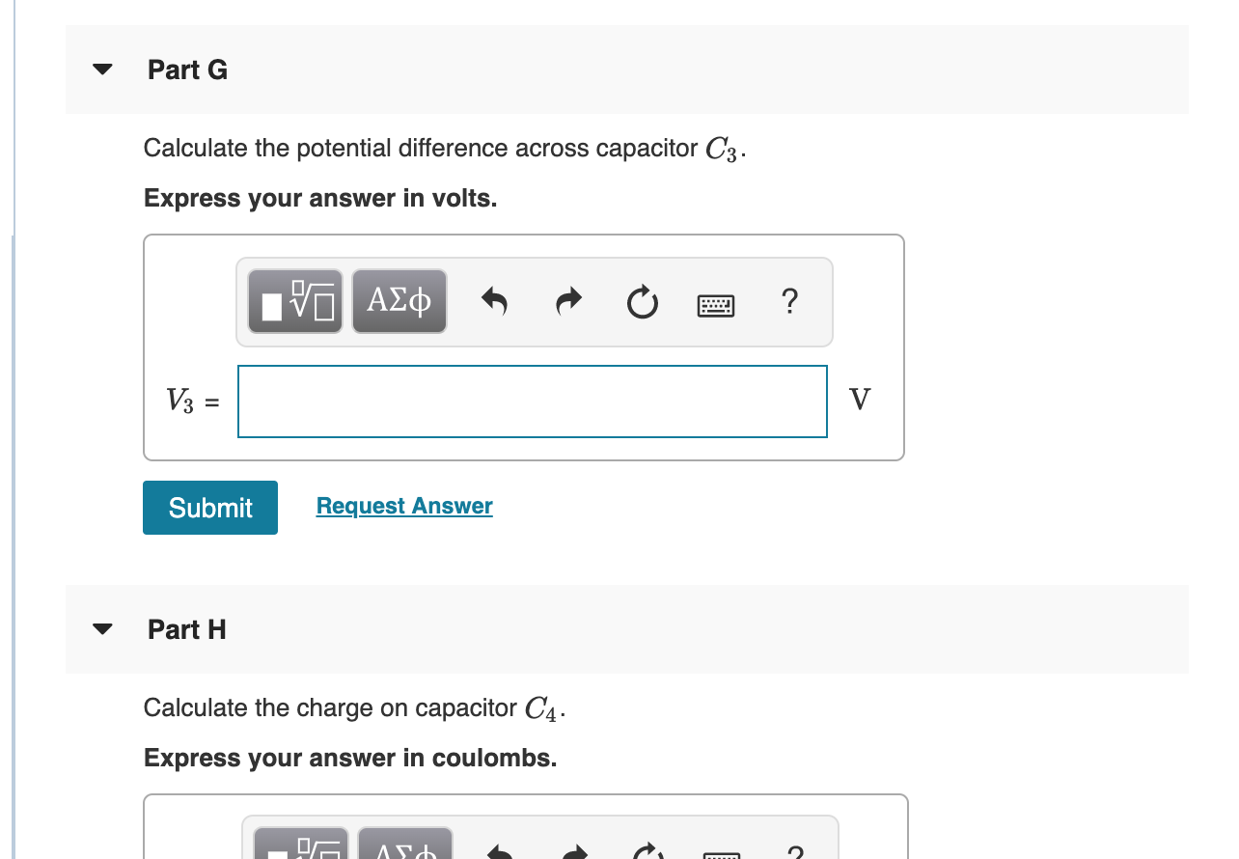Reset the V3 answer field with the reset icon

[642, 301]
